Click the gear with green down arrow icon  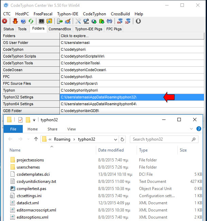[x=94, y=21]
